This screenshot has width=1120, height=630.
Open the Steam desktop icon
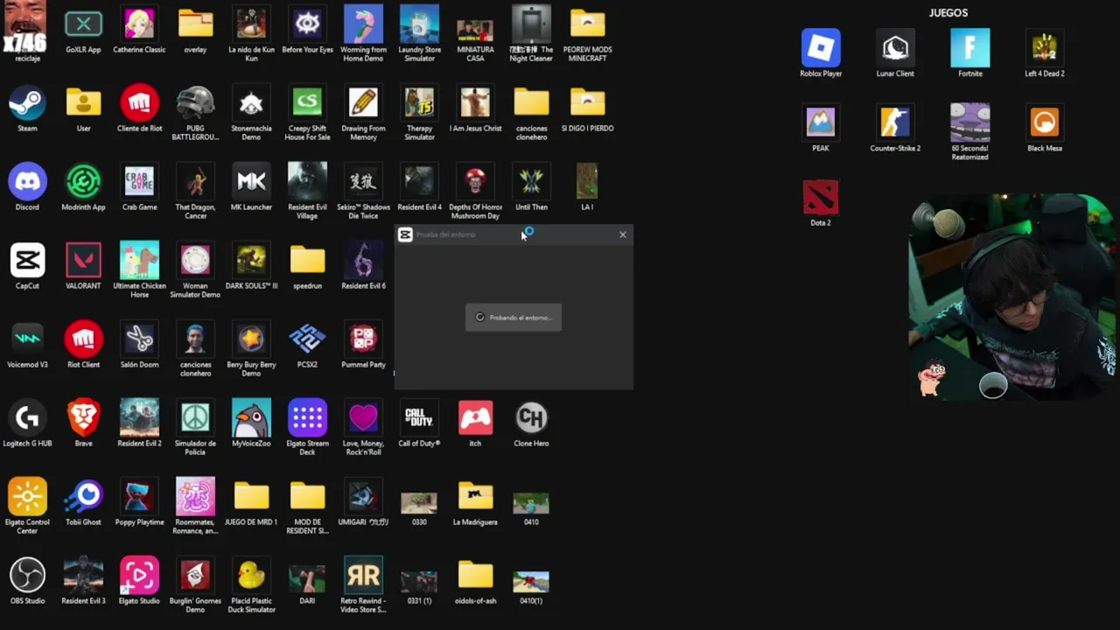click(27, 103)
